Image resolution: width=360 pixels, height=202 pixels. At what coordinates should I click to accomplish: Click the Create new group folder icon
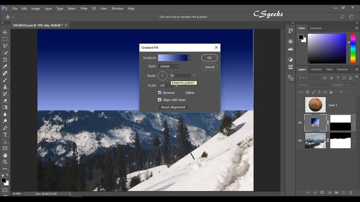[x=336, y=192]
